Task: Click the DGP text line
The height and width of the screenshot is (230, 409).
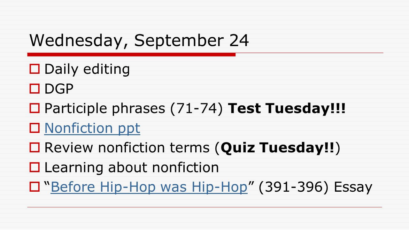Action: tap(59, 89)
